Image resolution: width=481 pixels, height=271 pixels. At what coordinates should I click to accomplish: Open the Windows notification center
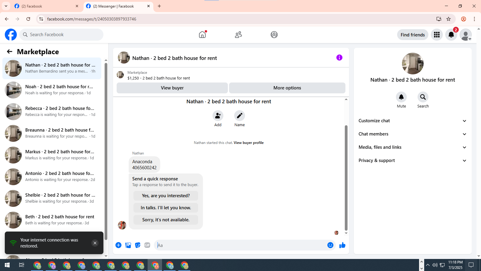pos(471,265)
